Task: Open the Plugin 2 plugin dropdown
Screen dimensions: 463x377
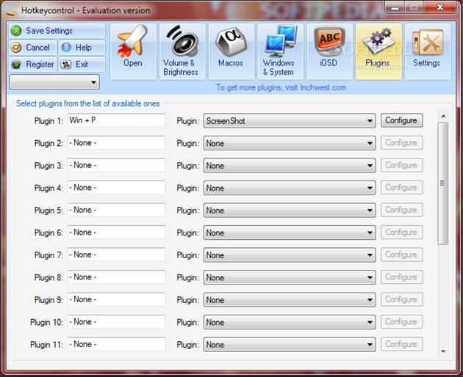Action: (290, 143)
